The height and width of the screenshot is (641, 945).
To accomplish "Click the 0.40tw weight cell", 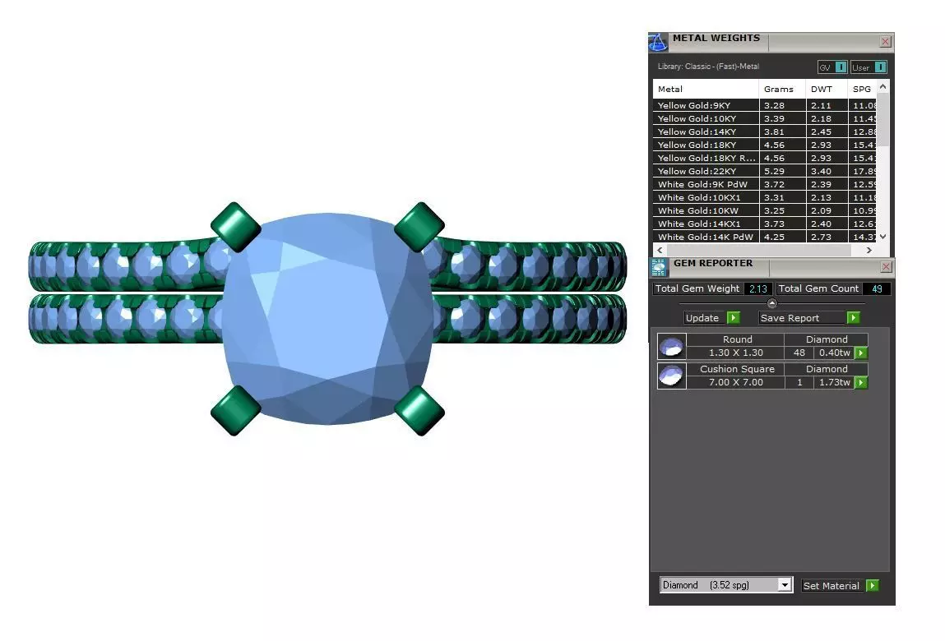I will 835,353.
